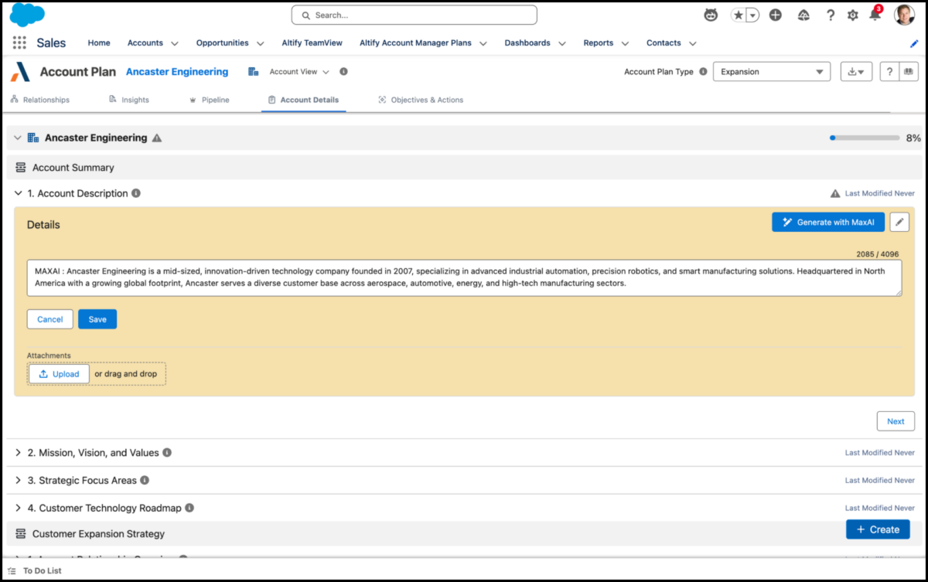
Task: Open the Reports nav dropdown chevron
Action: pos(625,43)
